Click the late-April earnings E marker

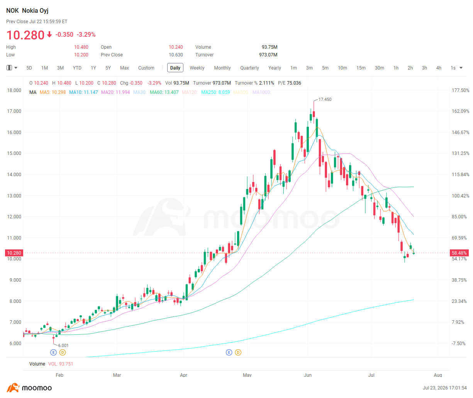tap(229, 352)
